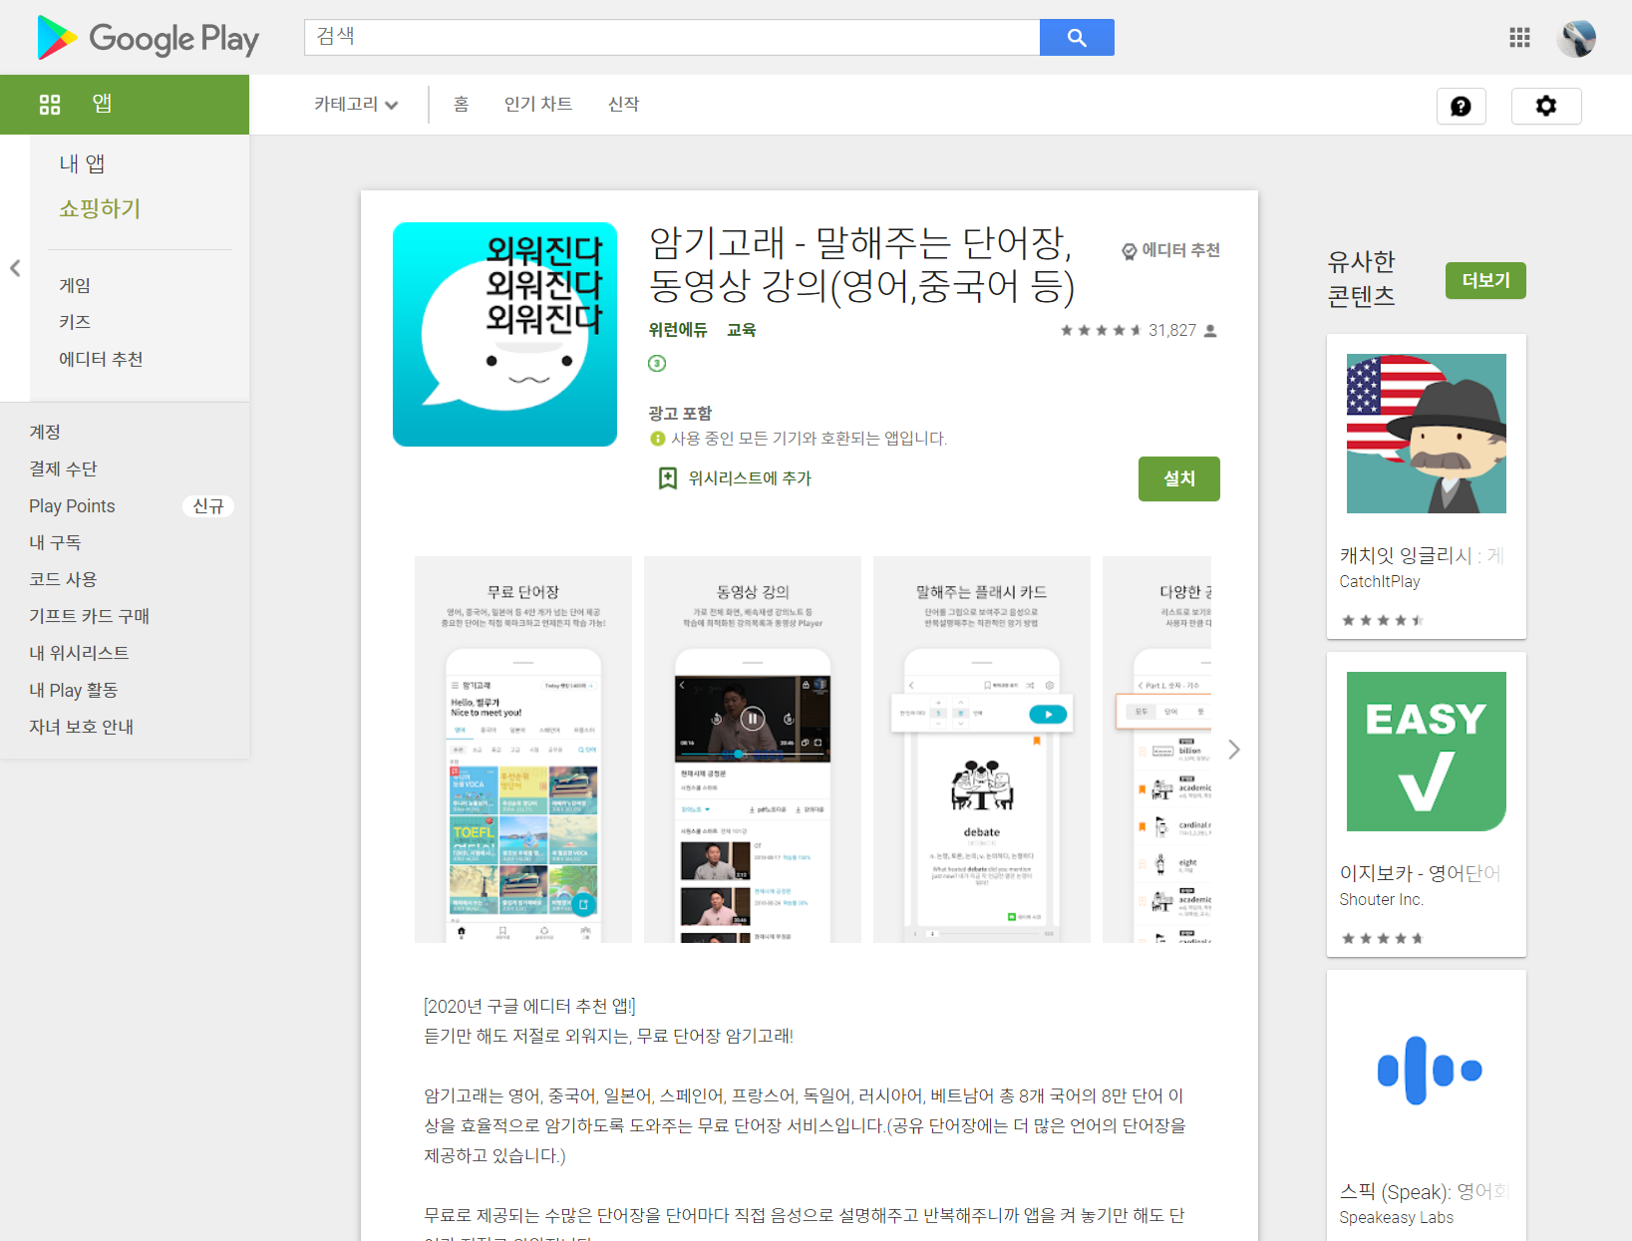Open 기프트 카드 구매 link
Screen dimensions: 1632x1241
click(89, 616)
